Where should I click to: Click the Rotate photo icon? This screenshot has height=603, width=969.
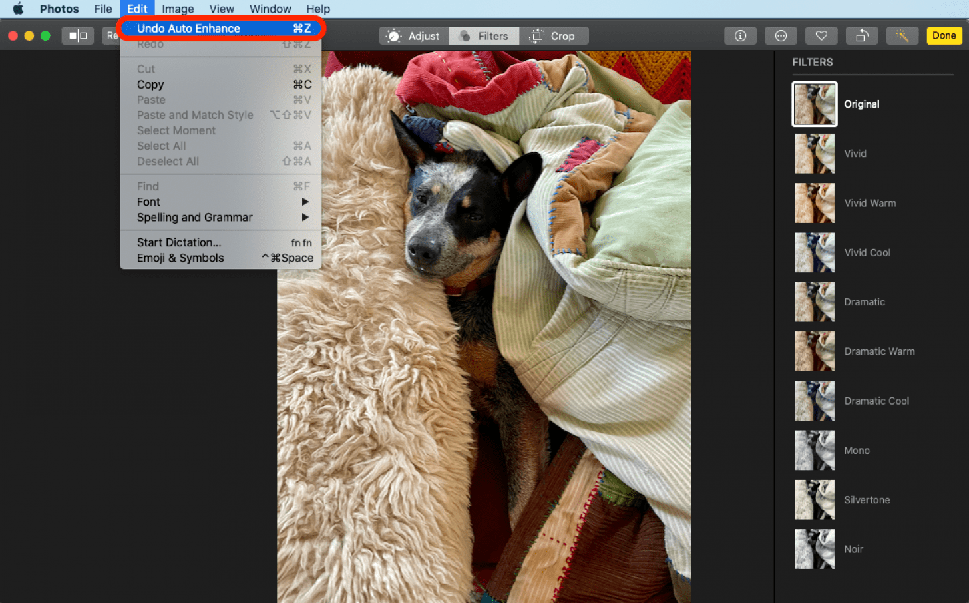(862, 36)
